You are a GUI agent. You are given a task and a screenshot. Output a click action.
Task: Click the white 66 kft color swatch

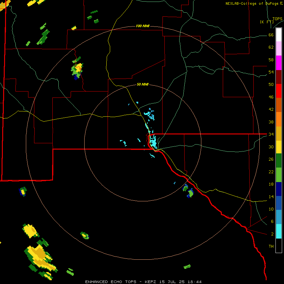point(279,35)
